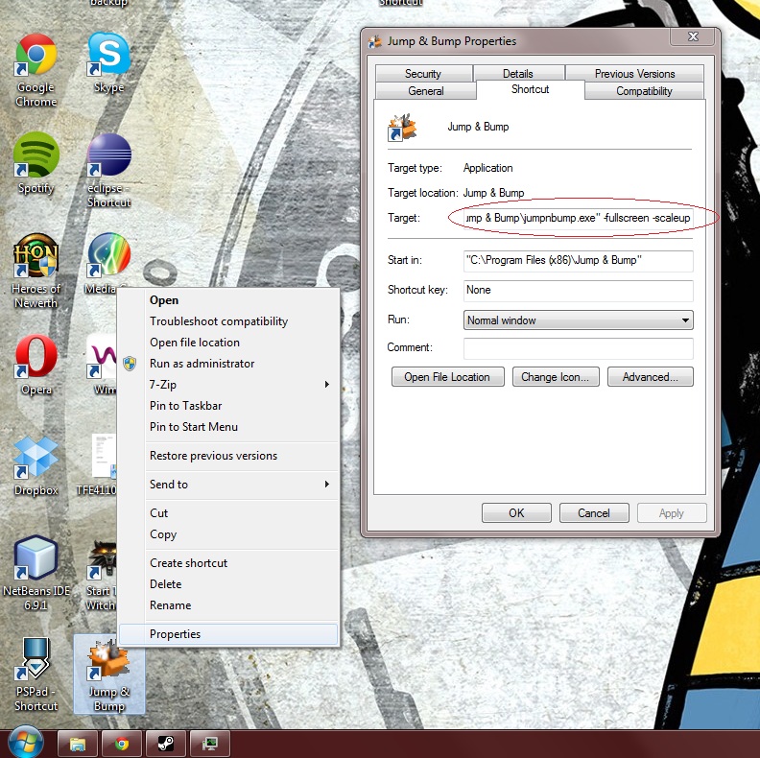Click the monitor taskbar icon

click(210, 744)
